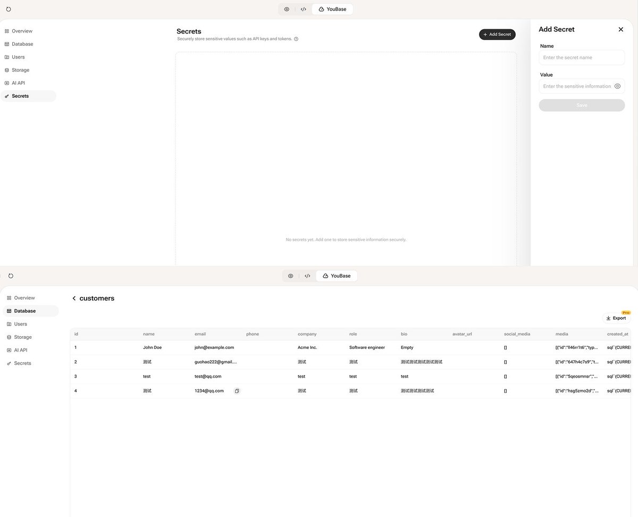Open Overview in top window sidebar

coord(28,31)
